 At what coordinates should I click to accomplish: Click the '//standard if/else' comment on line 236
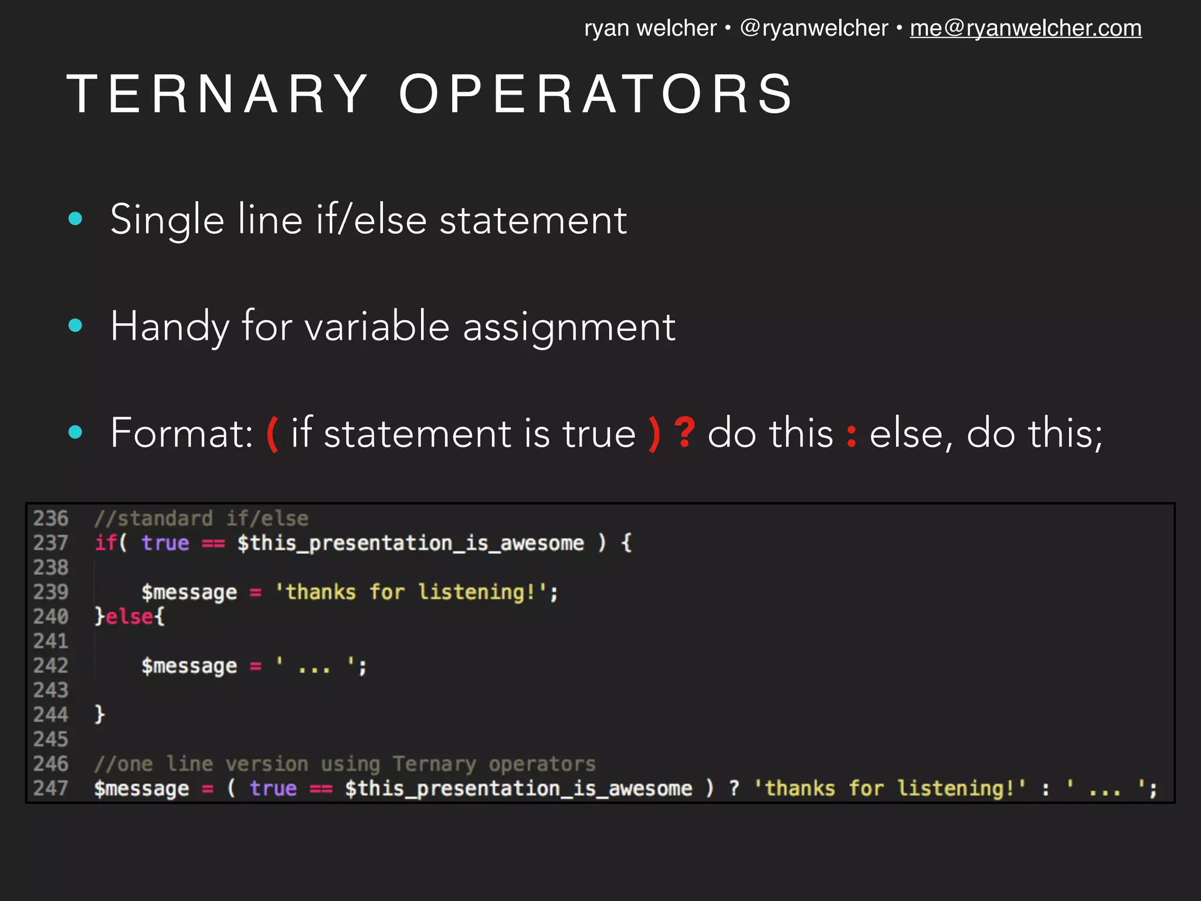click(x=201, y=519)
